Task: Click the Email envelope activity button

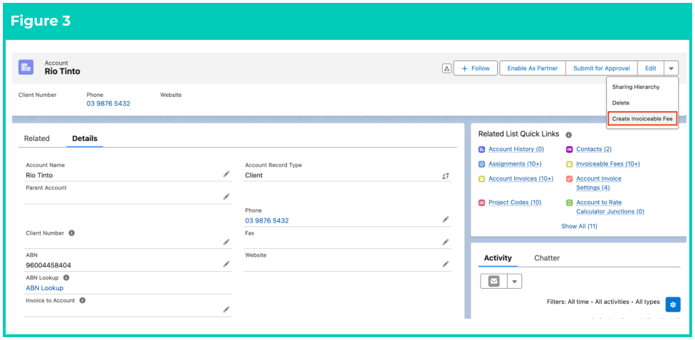Action: 493,281
